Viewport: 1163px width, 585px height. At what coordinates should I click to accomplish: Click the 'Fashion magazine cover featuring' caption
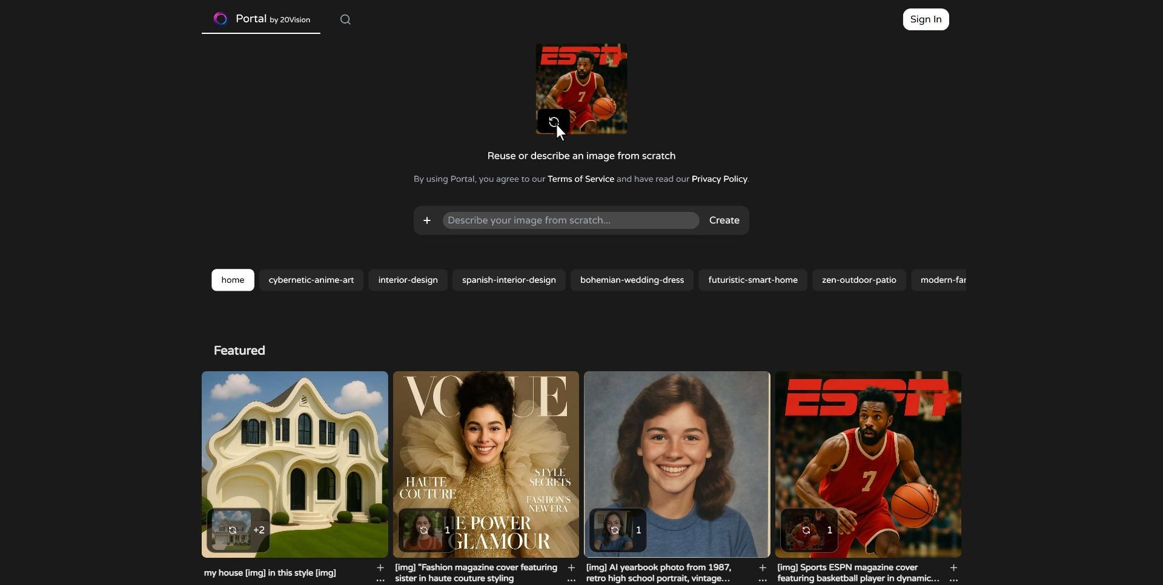point(476,573)
